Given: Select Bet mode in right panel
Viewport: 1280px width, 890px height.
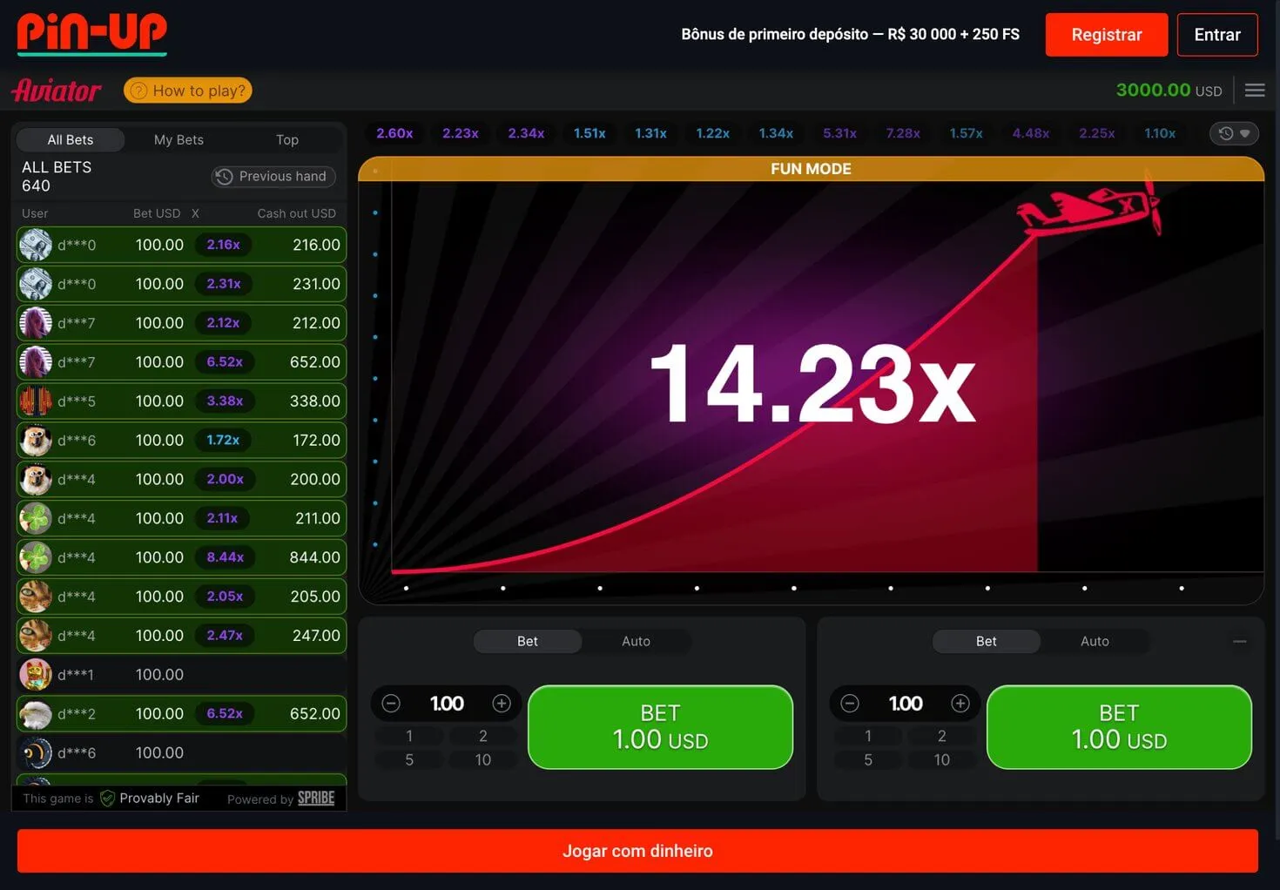Looking at the screenshot, I should (x=986, y=641).
